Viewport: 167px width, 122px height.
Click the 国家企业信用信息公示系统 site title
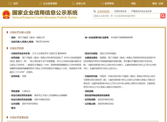[x=45, y=13]
